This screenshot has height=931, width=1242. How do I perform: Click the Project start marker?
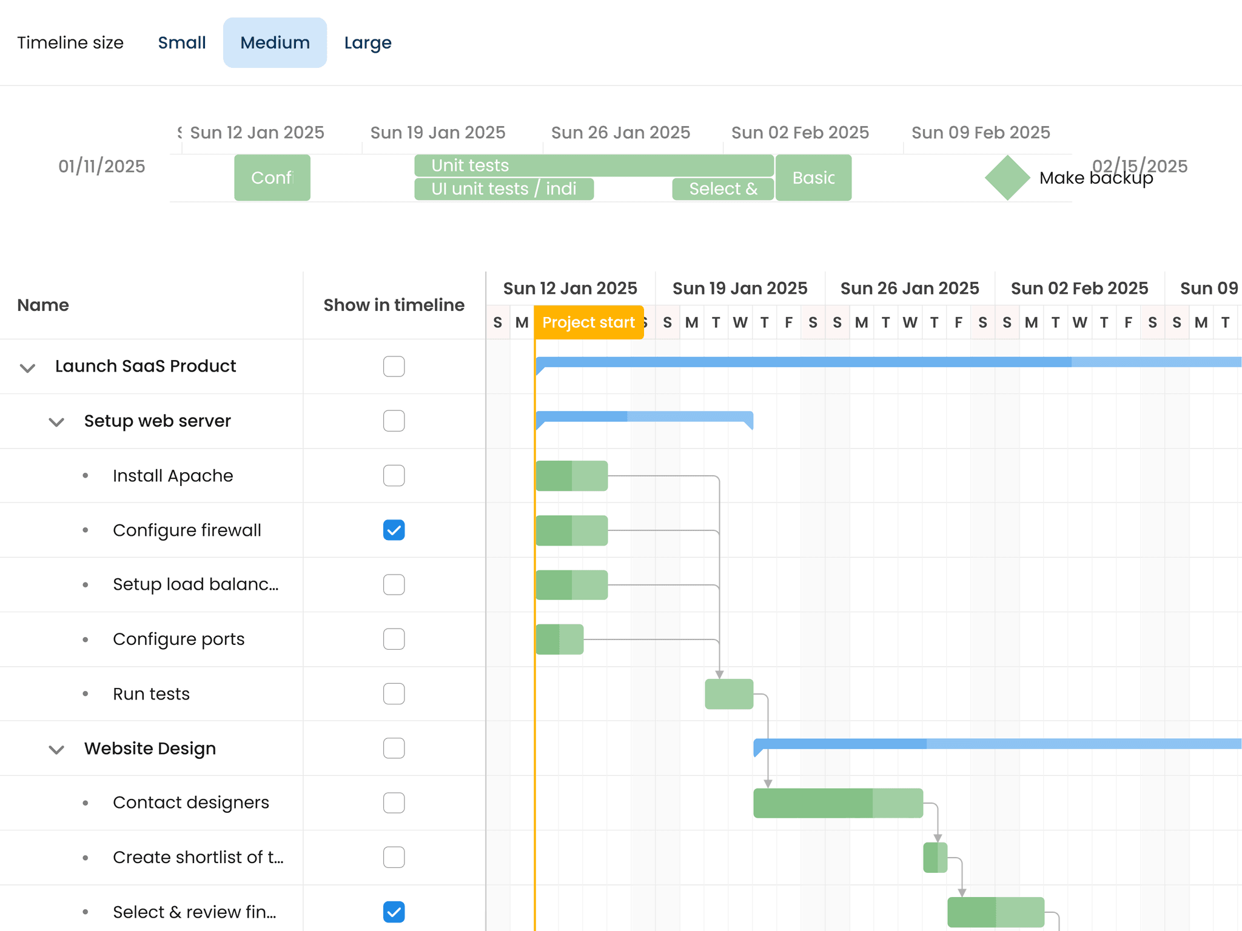[588, 322]
